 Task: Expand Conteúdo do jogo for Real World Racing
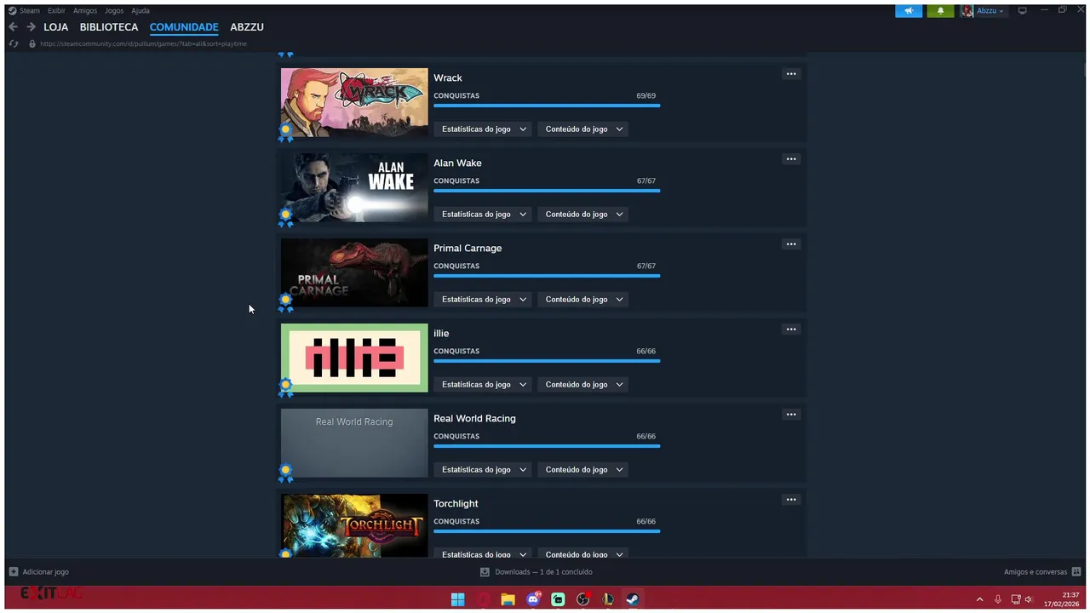pyautogui.click(x=583, y=470)
